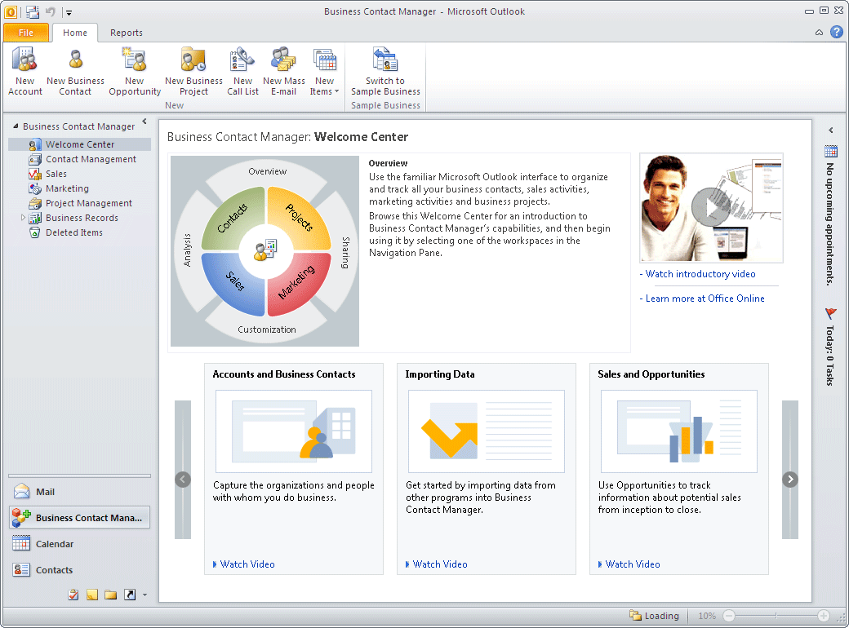Open Configure Buttons dropdown arrow
The width and height of the screenshot is (849, 628).
[144, 595]
